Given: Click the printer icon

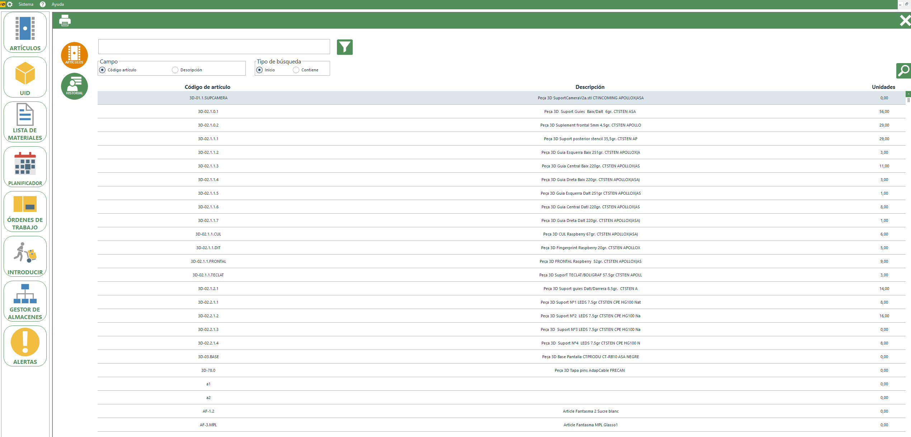Looking at the screenshot, I should pos(65,20).
